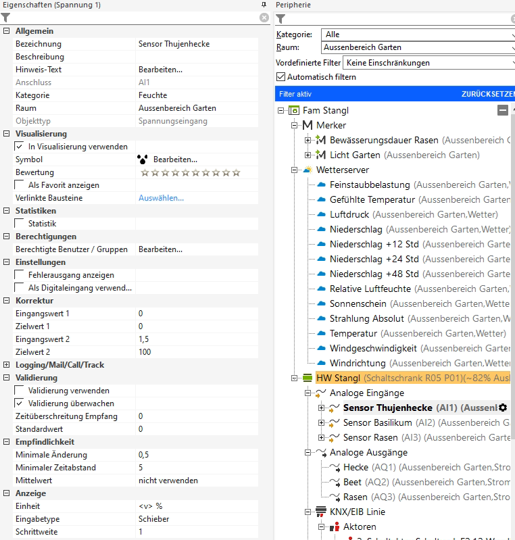The image size is (515, 540).
Task: Click the cloud icon beside Luftdruck
Action: 321,214
